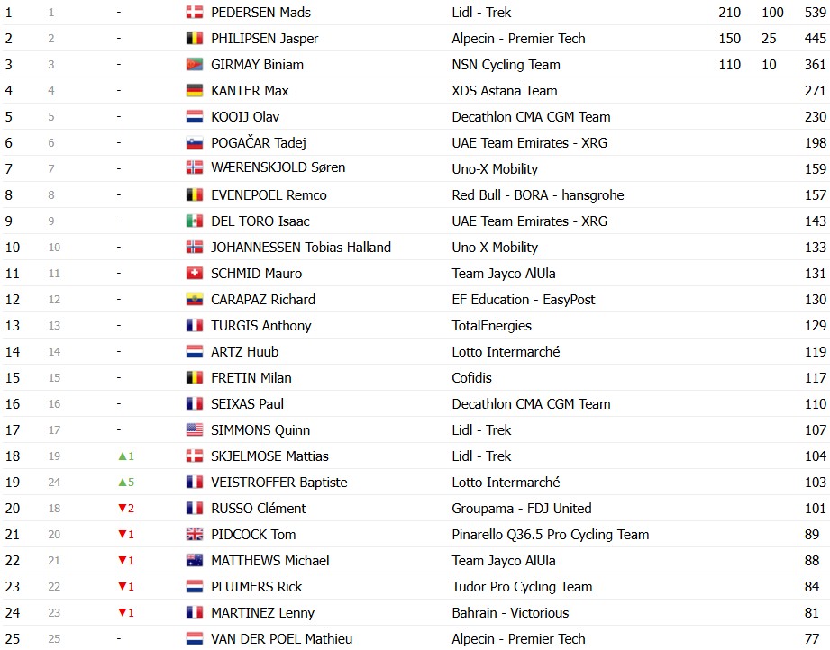Click the Mexican flag next to DEL TORO Isaac
830x650 pixels.
coord(195,221)
